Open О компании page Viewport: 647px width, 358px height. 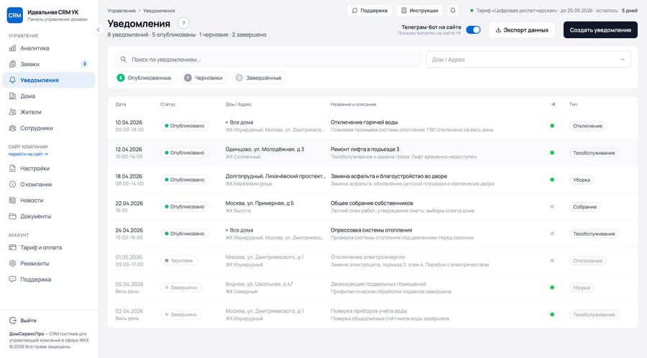[49, 184]
